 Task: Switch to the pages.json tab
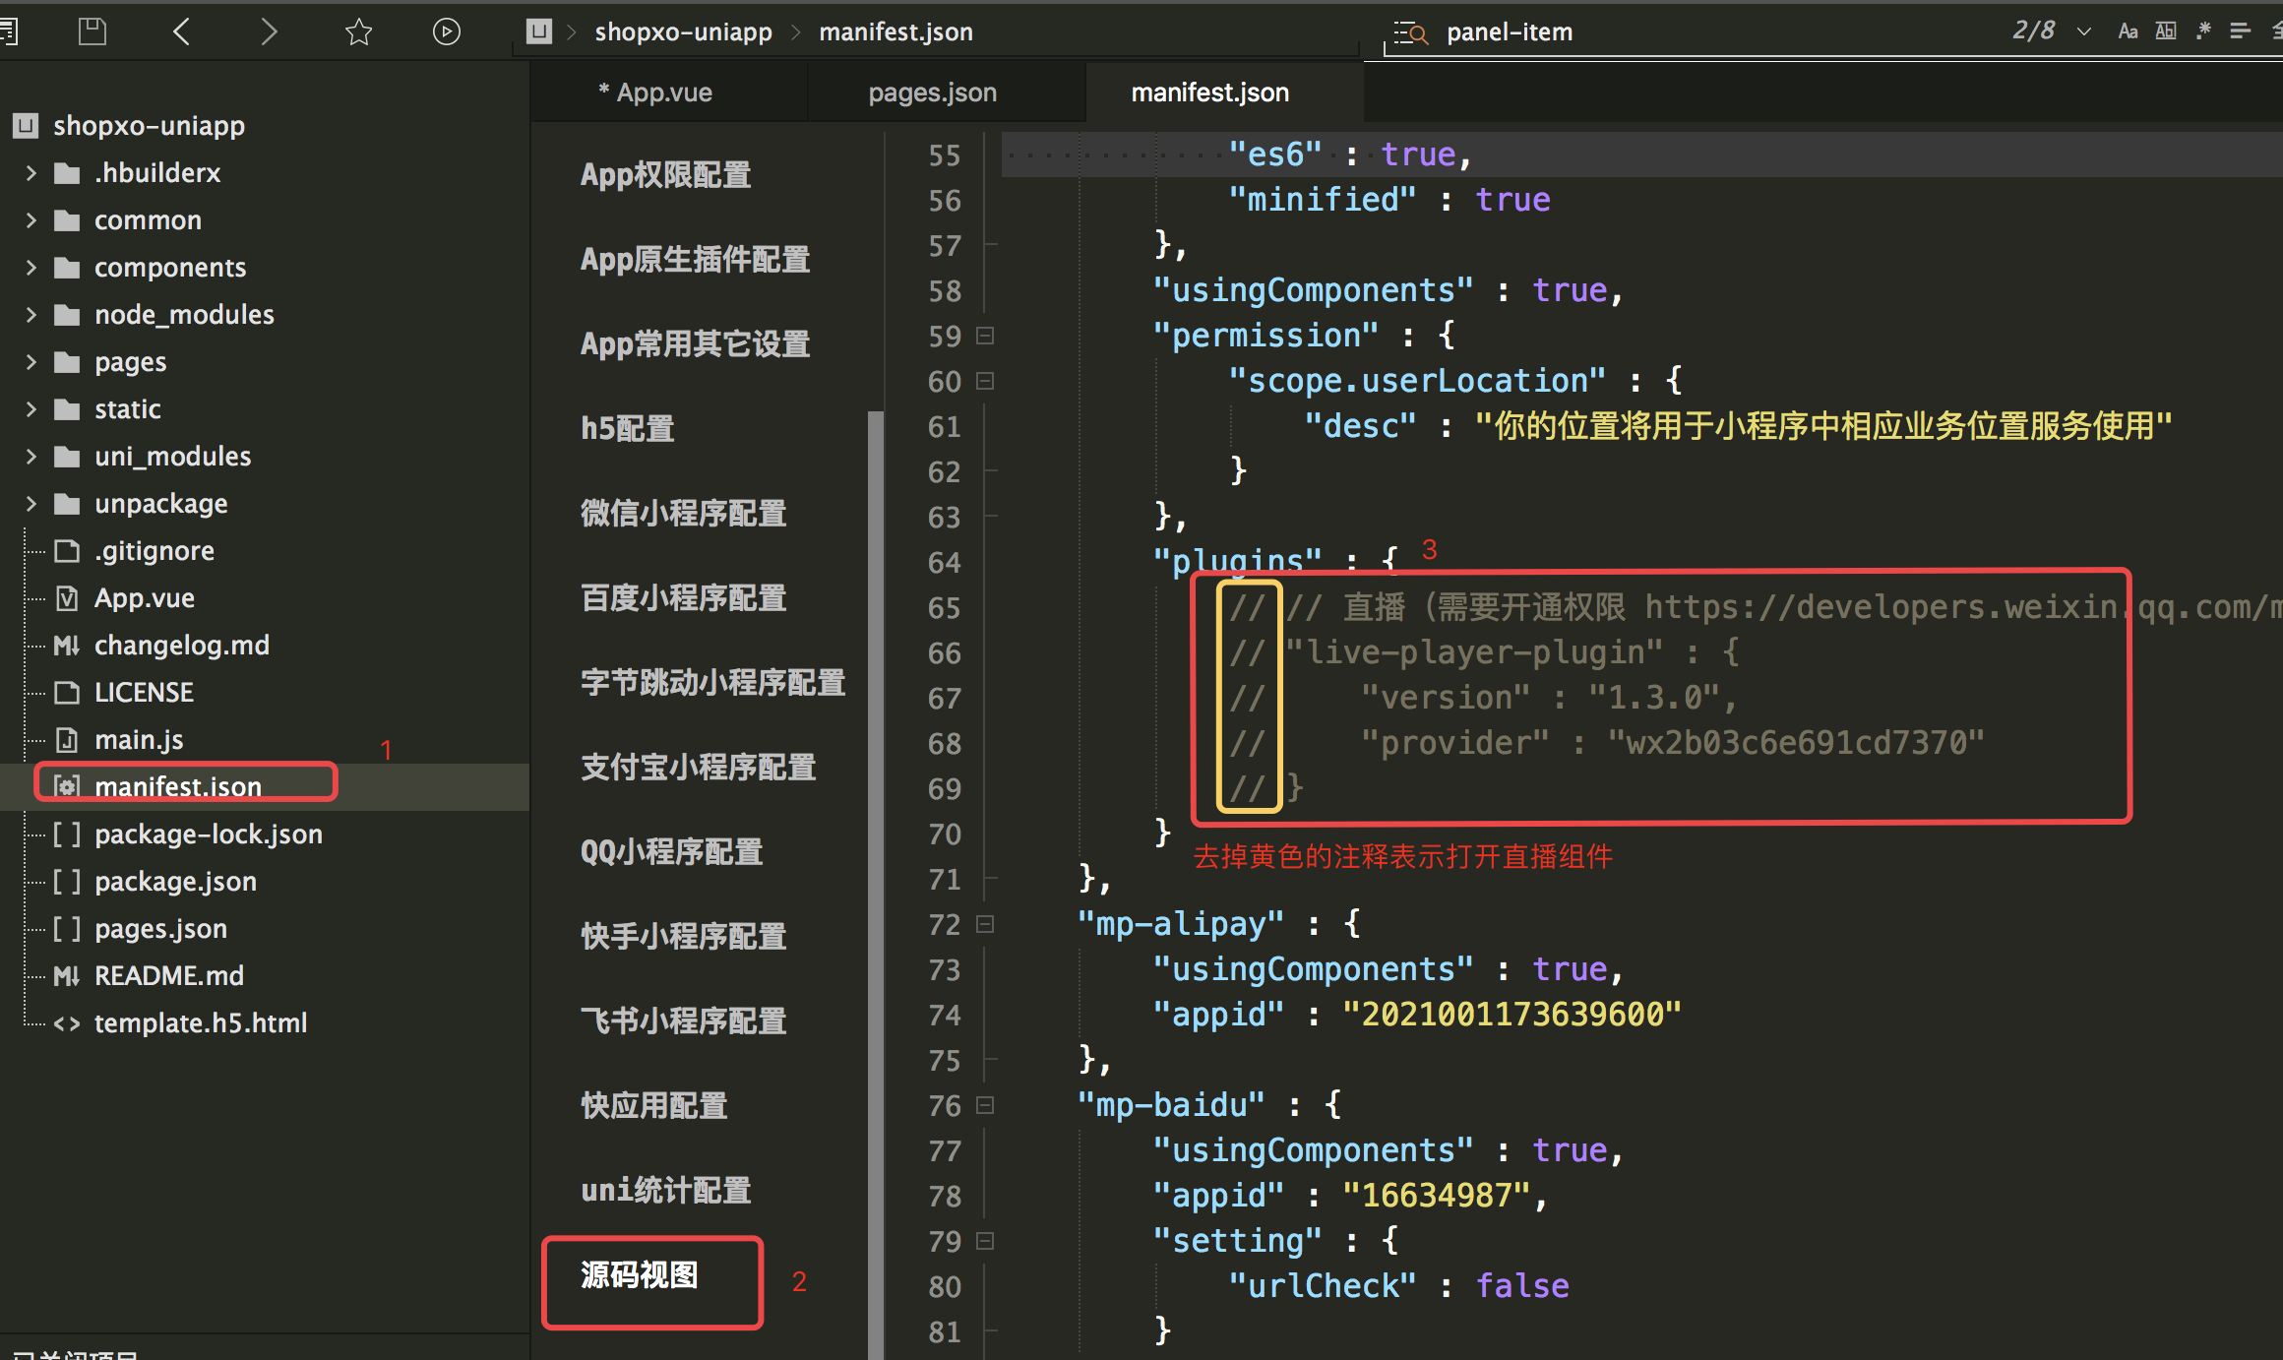tap(932, 93)
